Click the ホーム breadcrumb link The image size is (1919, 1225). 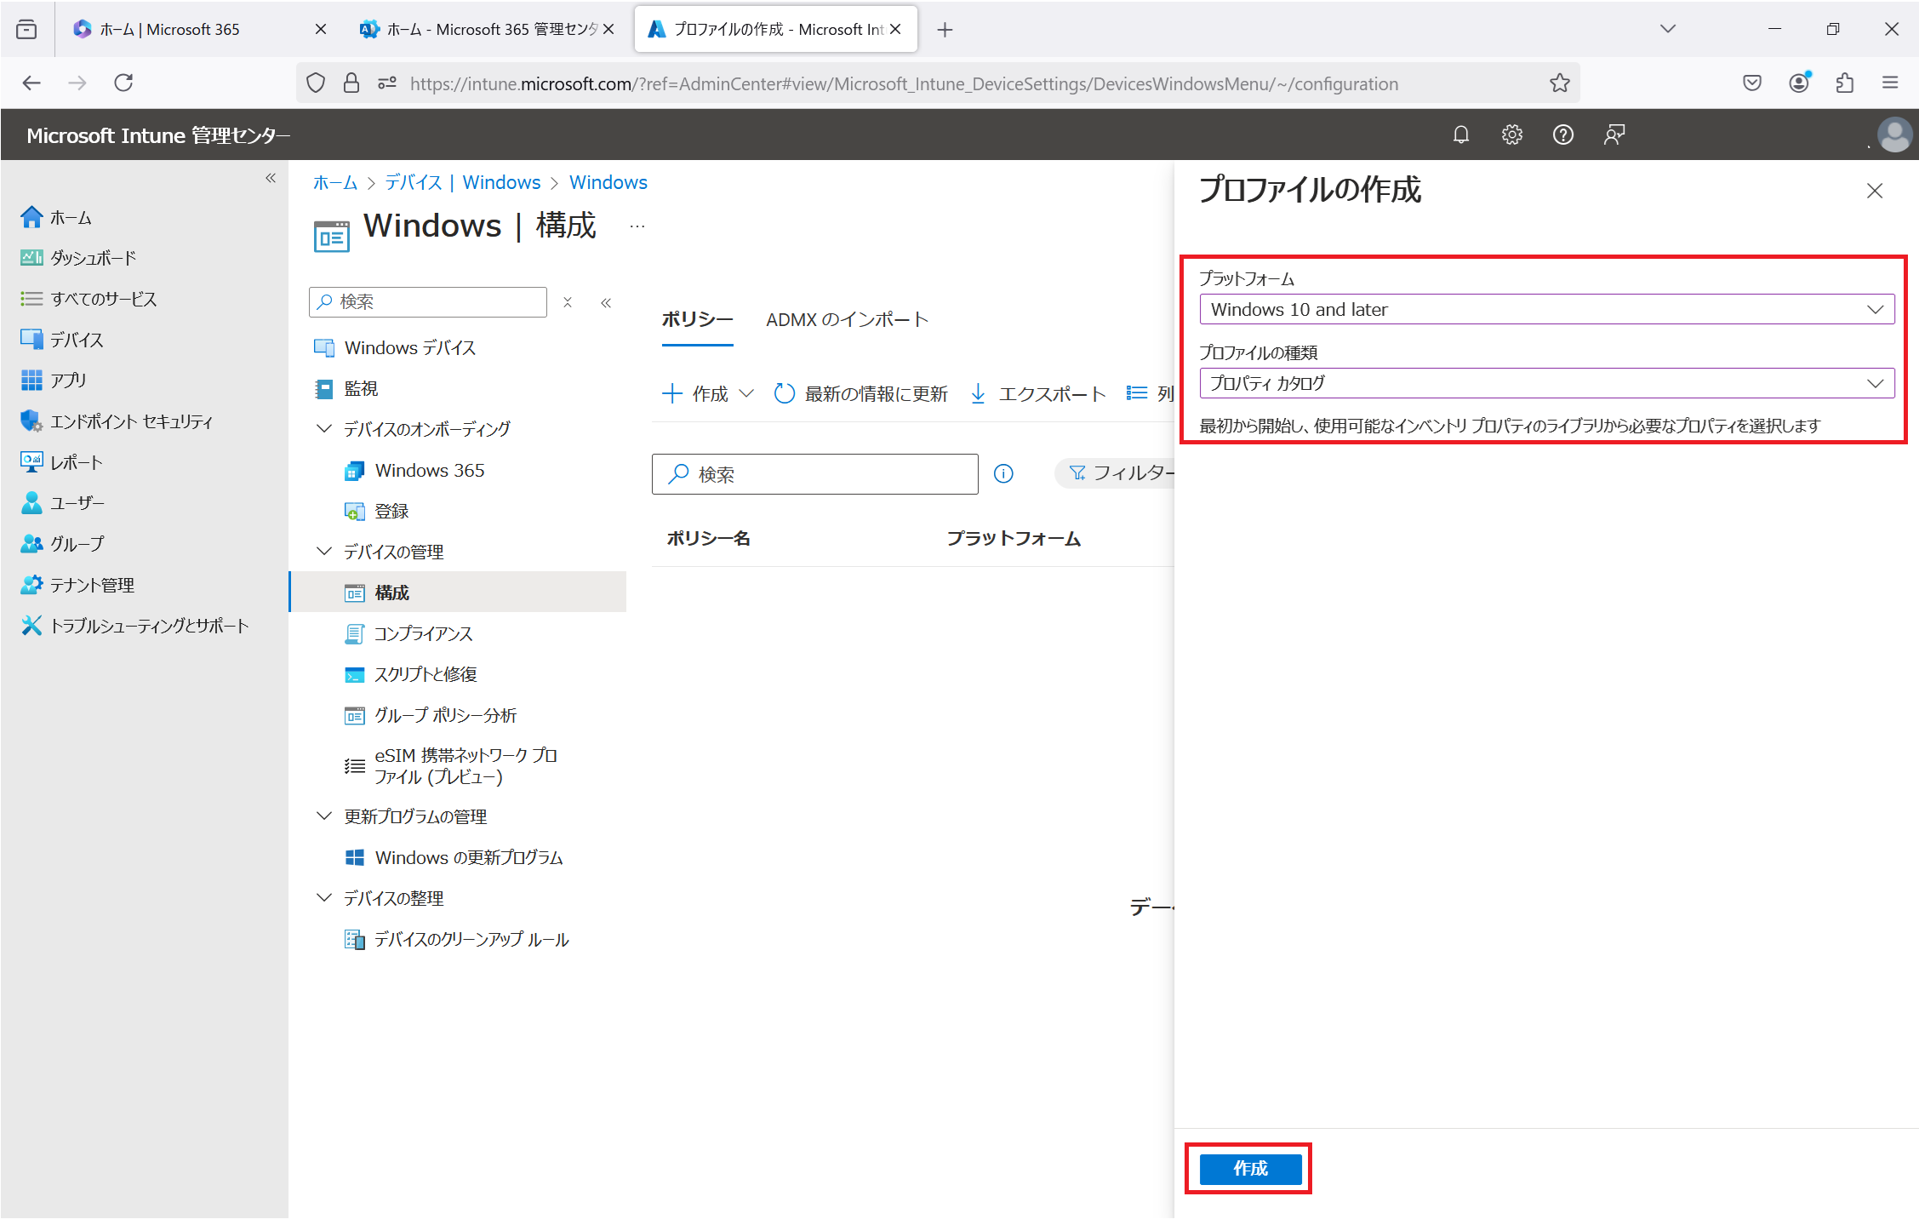coord(335,182)
